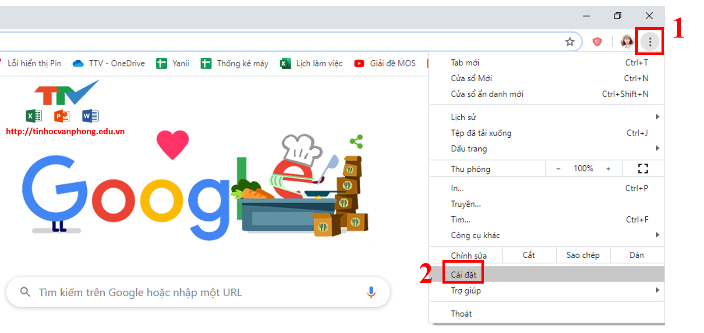The width and height of the screenshot is (704, 333).
Task: Open the Giải đề MOS YouTube bookmark
Action: [385, 63]
